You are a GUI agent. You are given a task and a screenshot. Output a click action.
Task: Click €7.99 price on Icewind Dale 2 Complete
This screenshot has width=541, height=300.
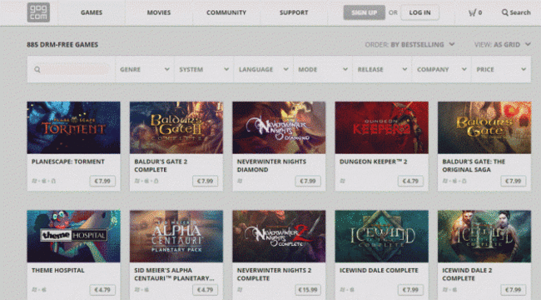point(513,290)
